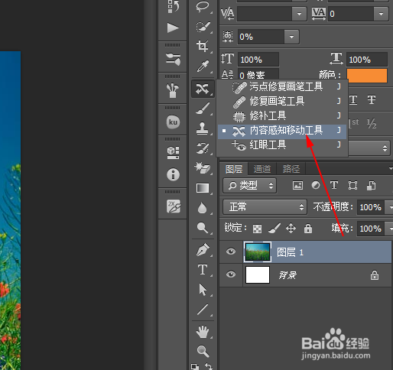The height and width of the screenshot is (370, 393).
Task: Select the Crop tool
Action: click(x=203, y=46)
